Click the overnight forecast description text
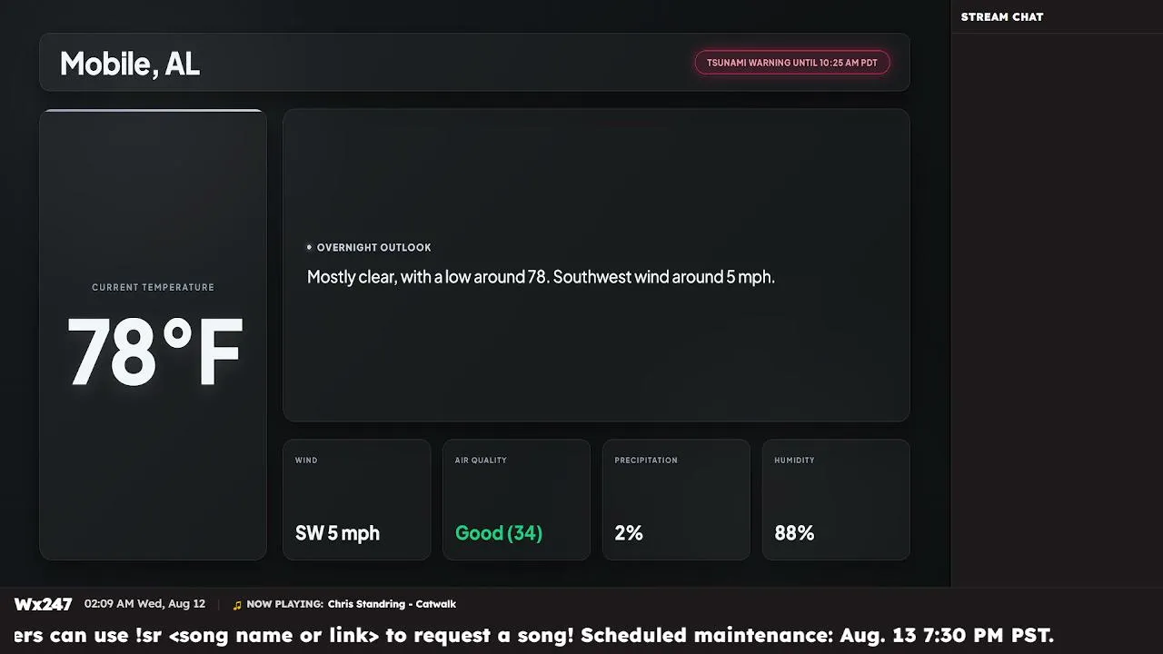Screen dimensions: 1163x654 [x=541, y=277]
